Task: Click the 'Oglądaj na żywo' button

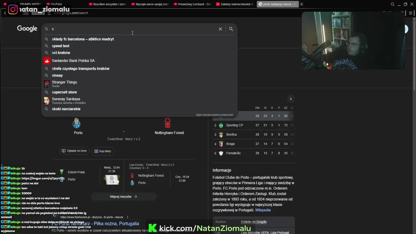Action: click(74, 151)
